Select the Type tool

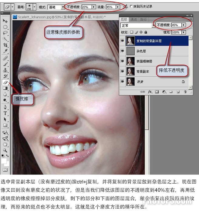point(5,113)
